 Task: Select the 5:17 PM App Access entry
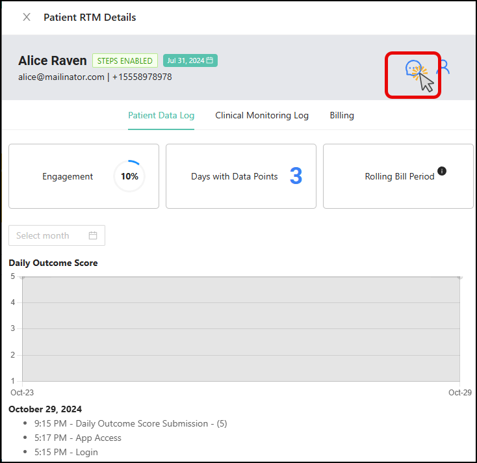tap(78, 438)
